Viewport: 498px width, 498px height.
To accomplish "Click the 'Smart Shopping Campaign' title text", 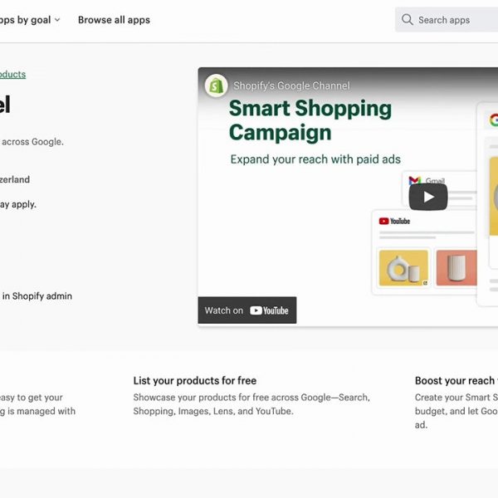I will tap(310, 120).
